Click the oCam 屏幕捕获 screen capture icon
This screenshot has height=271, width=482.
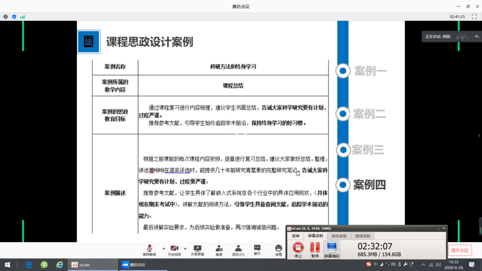point(331,248)
